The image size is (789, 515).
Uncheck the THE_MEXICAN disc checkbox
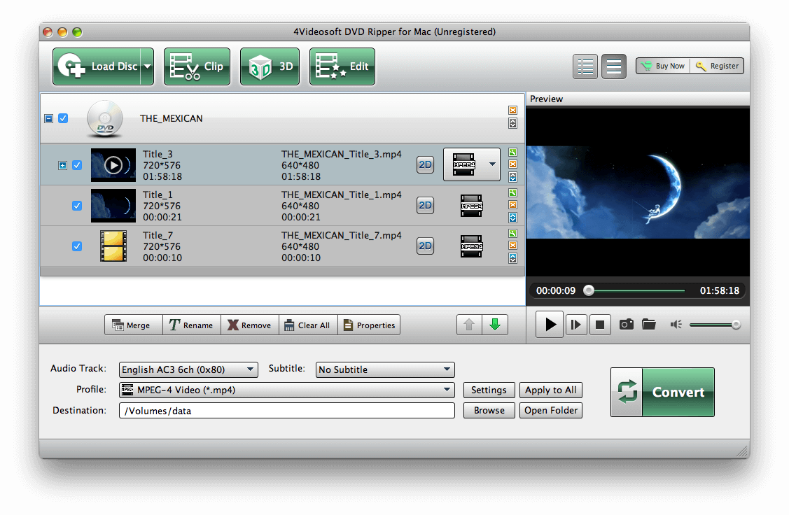click(x=63, y=118)
